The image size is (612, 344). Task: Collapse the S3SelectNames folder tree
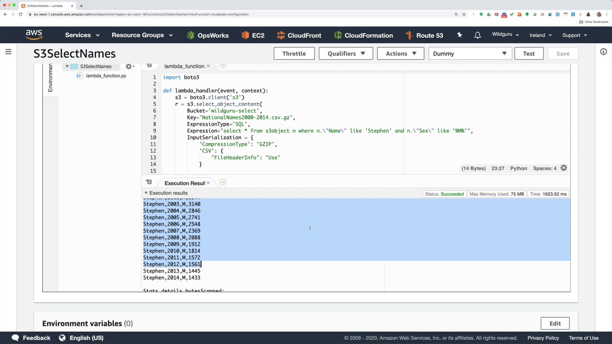pos(67,66)
